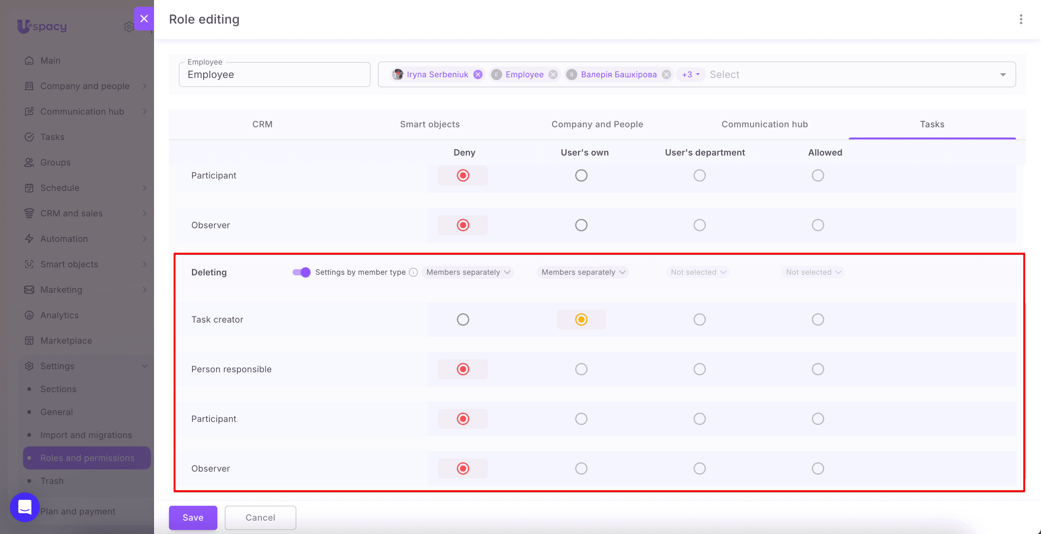Open the three-dot options menu

(x=1021, y=19)
